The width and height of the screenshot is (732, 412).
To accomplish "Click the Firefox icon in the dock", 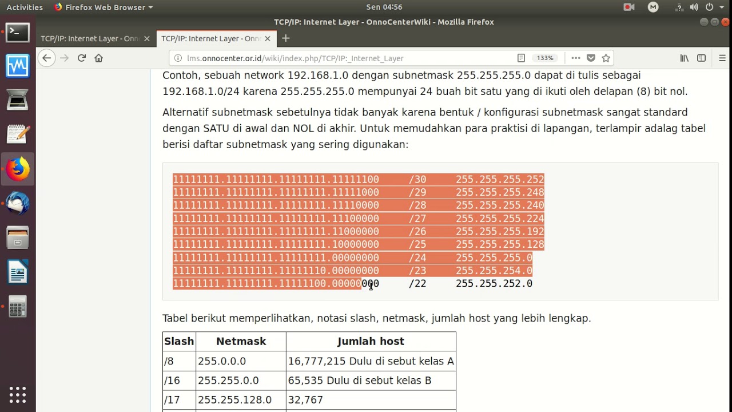I will pyautogui.click(x=18, y=169).
